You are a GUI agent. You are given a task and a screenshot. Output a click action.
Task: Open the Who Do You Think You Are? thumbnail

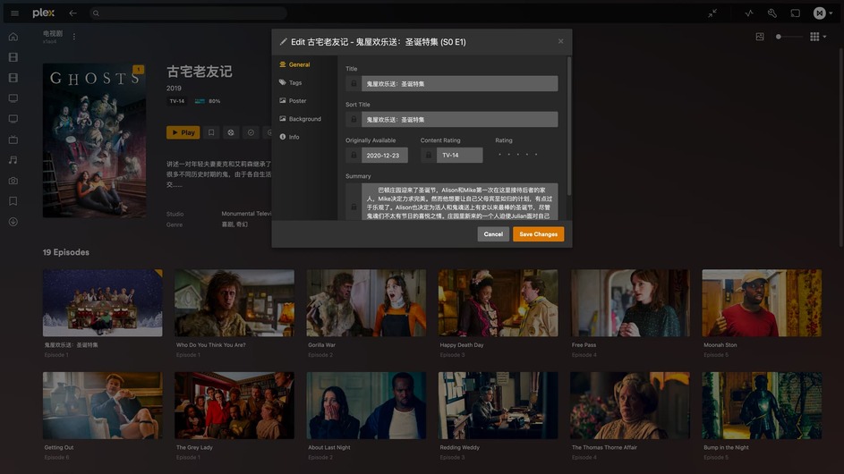[x=234, y=303]
